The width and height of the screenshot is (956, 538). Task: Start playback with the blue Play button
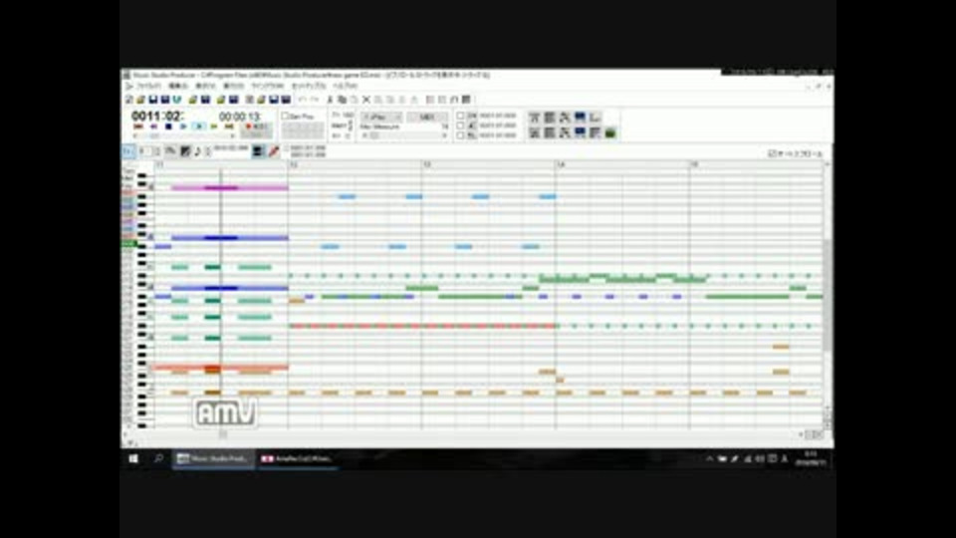pos(183,127)
